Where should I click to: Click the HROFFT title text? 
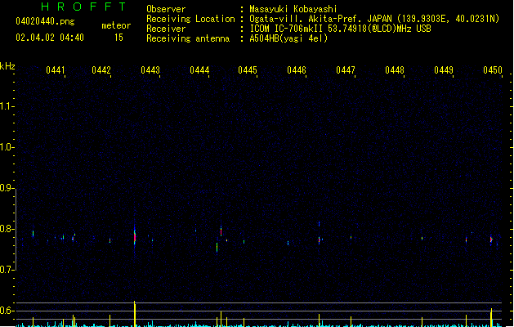(x=84, y=7)
